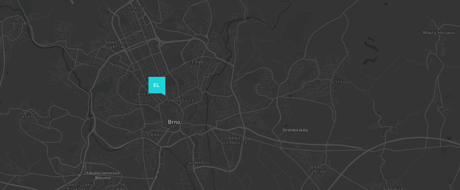Click the Stránská skála place label
The height and width of the screenshot is (190, 460).
click(x=295, y=130)
